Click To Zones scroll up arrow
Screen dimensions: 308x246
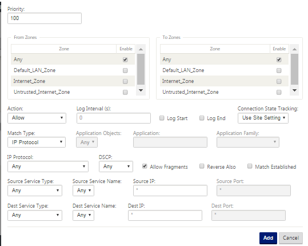[294, 49]
